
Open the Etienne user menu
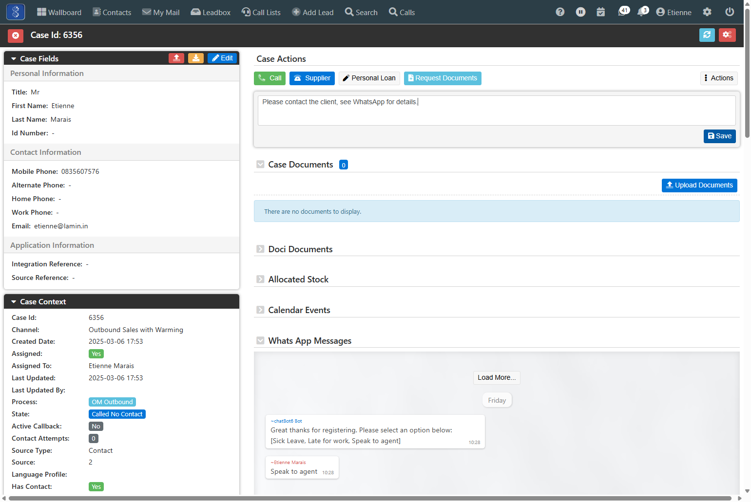coord(674,12)
